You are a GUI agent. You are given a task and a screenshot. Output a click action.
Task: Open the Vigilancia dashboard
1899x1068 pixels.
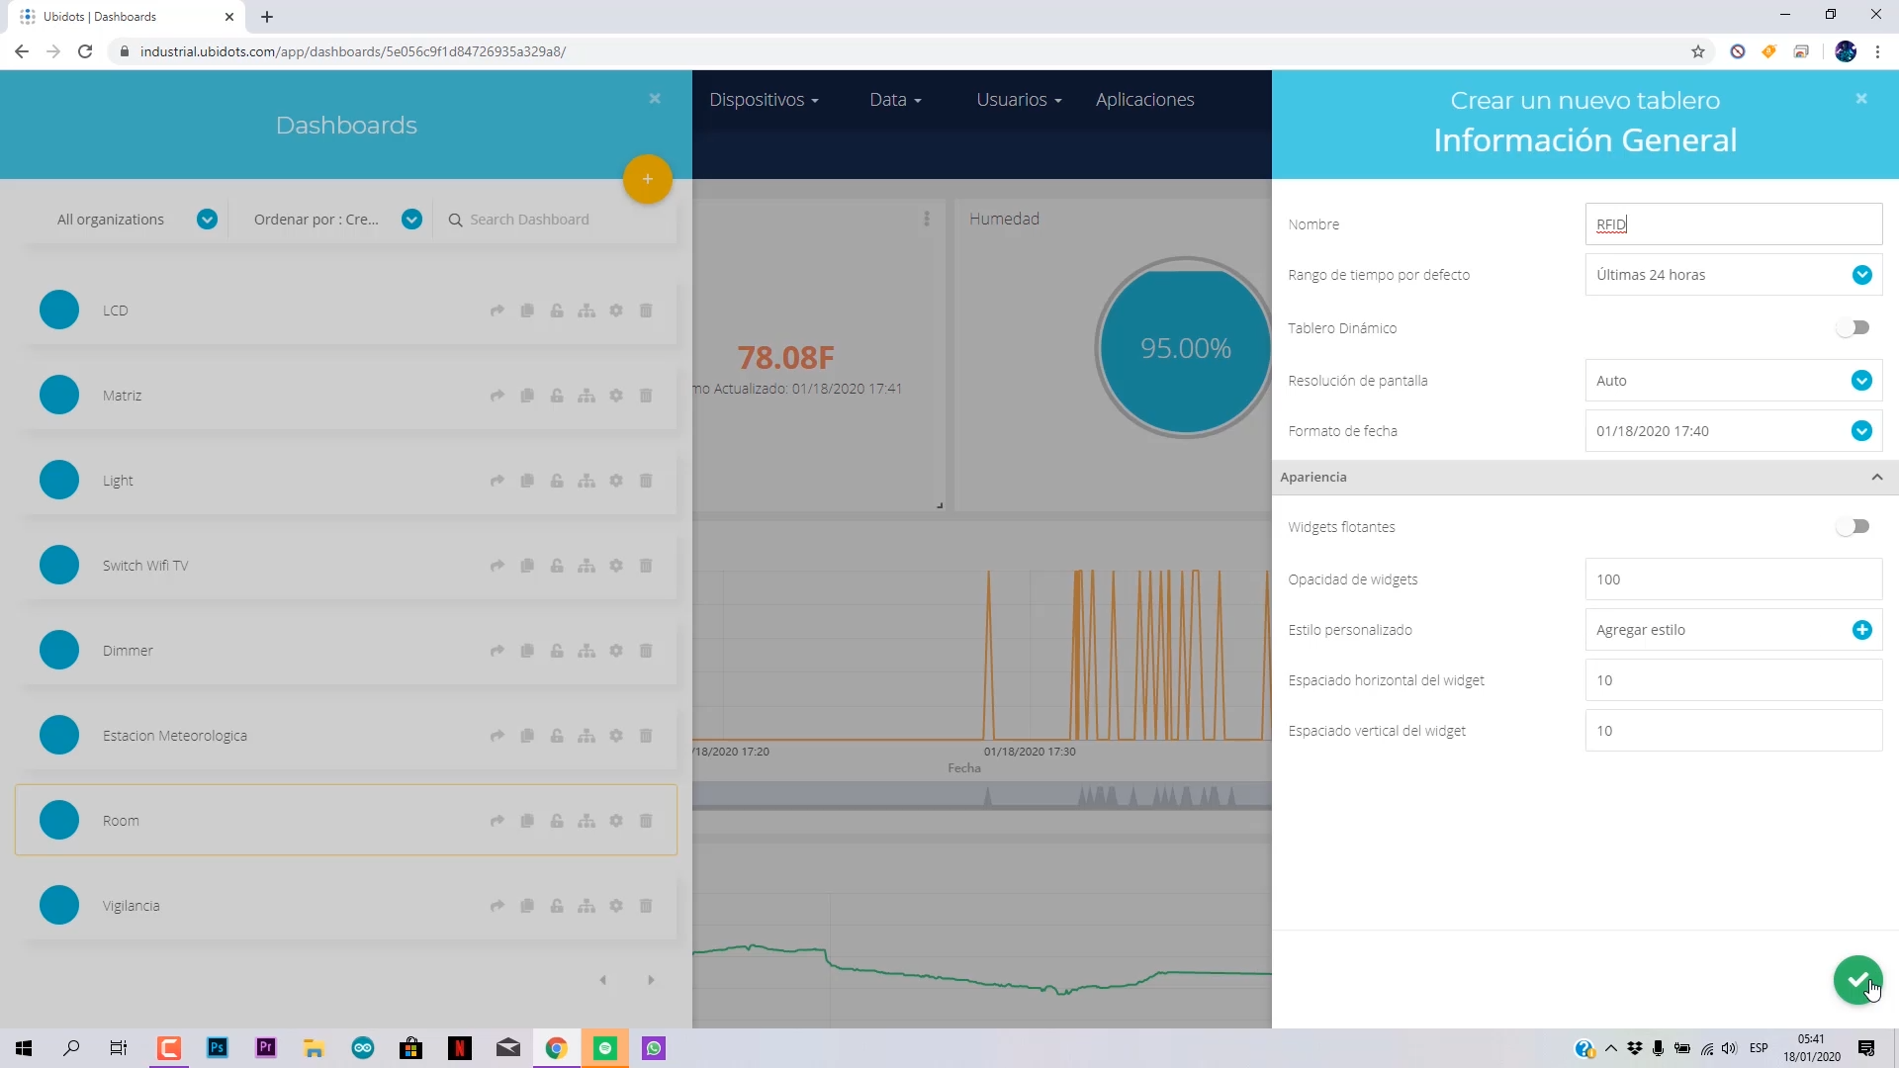(x=345, y=906)
